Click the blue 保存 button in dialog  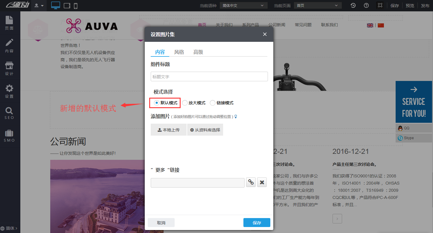257,223
